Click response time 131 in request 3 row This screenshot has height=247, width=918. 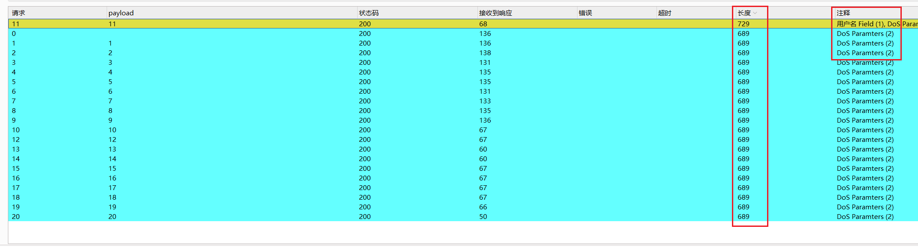(485, 62)
